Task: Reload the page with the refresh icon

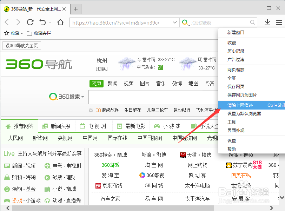Action: coord(30,22)
